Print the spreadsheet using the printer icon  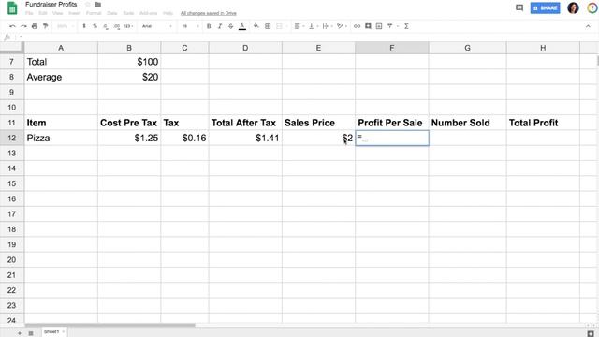click(x=35, y=26)
